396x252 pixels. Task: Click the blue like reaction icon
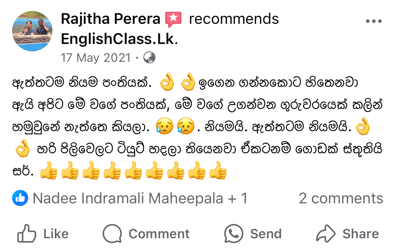20,198
